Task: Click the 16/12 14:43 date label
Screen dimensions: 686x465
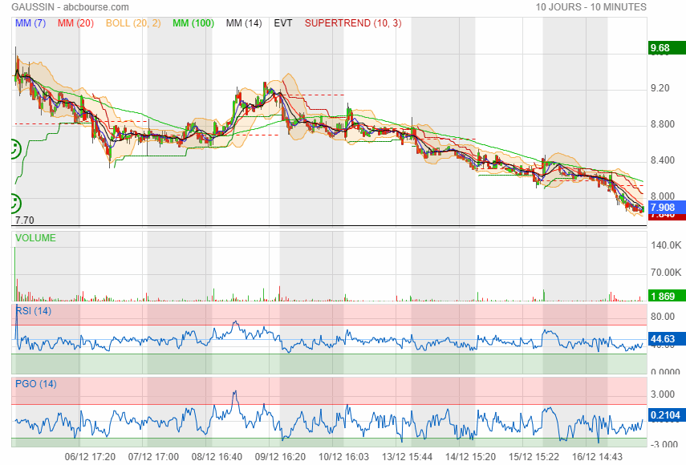Action: click(598, 457)
